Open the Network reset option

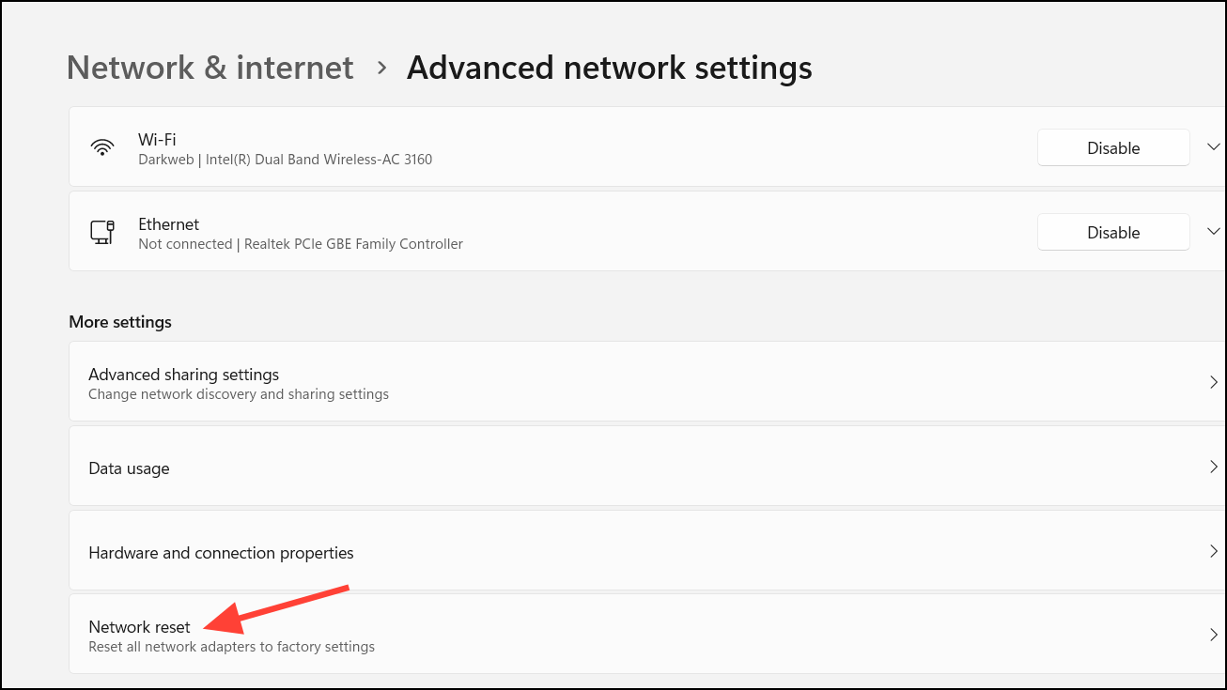[x=646, y=635]
